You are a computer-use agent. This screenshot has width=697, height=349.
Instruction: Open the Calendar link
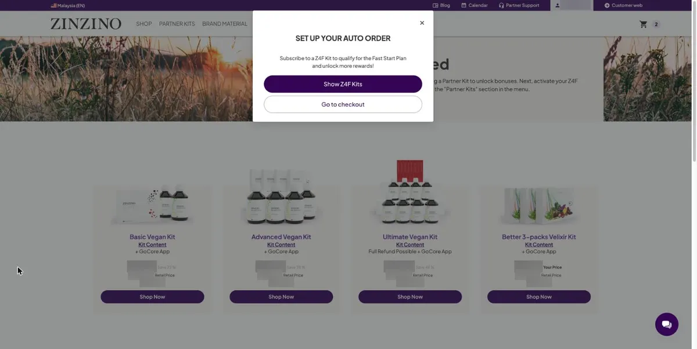(475, 5)
